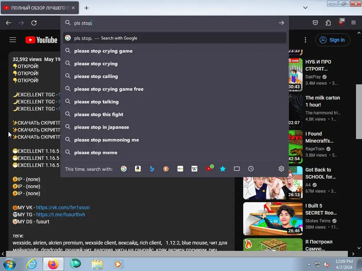Click the vertical page scrollbar thumb
The height and width of the screenshot is (271, 362).
tap(359, 112)
